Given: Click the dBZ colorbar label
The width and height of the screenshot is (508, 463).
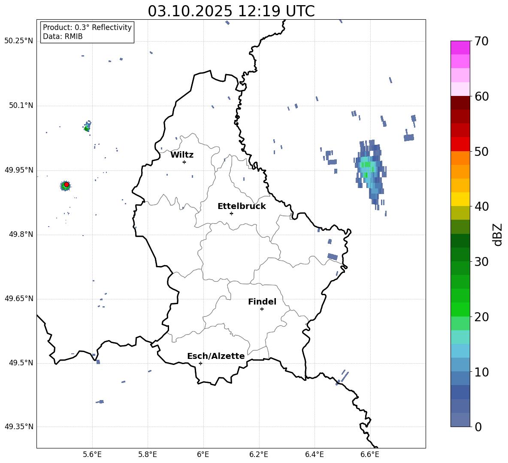Looking at the screenshot, I should tap(498, 234).
